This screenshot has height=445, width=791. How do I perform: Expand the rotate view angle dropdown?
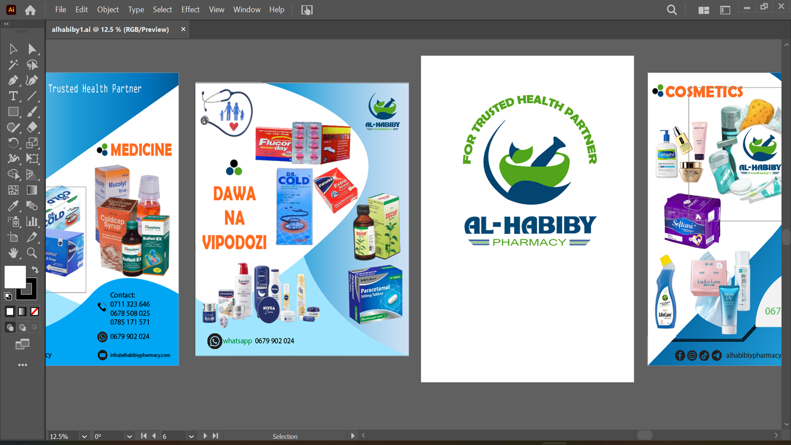pos(130,436)
